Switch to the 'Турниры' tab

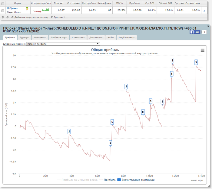pyautogui.click(x=24, y=38)
